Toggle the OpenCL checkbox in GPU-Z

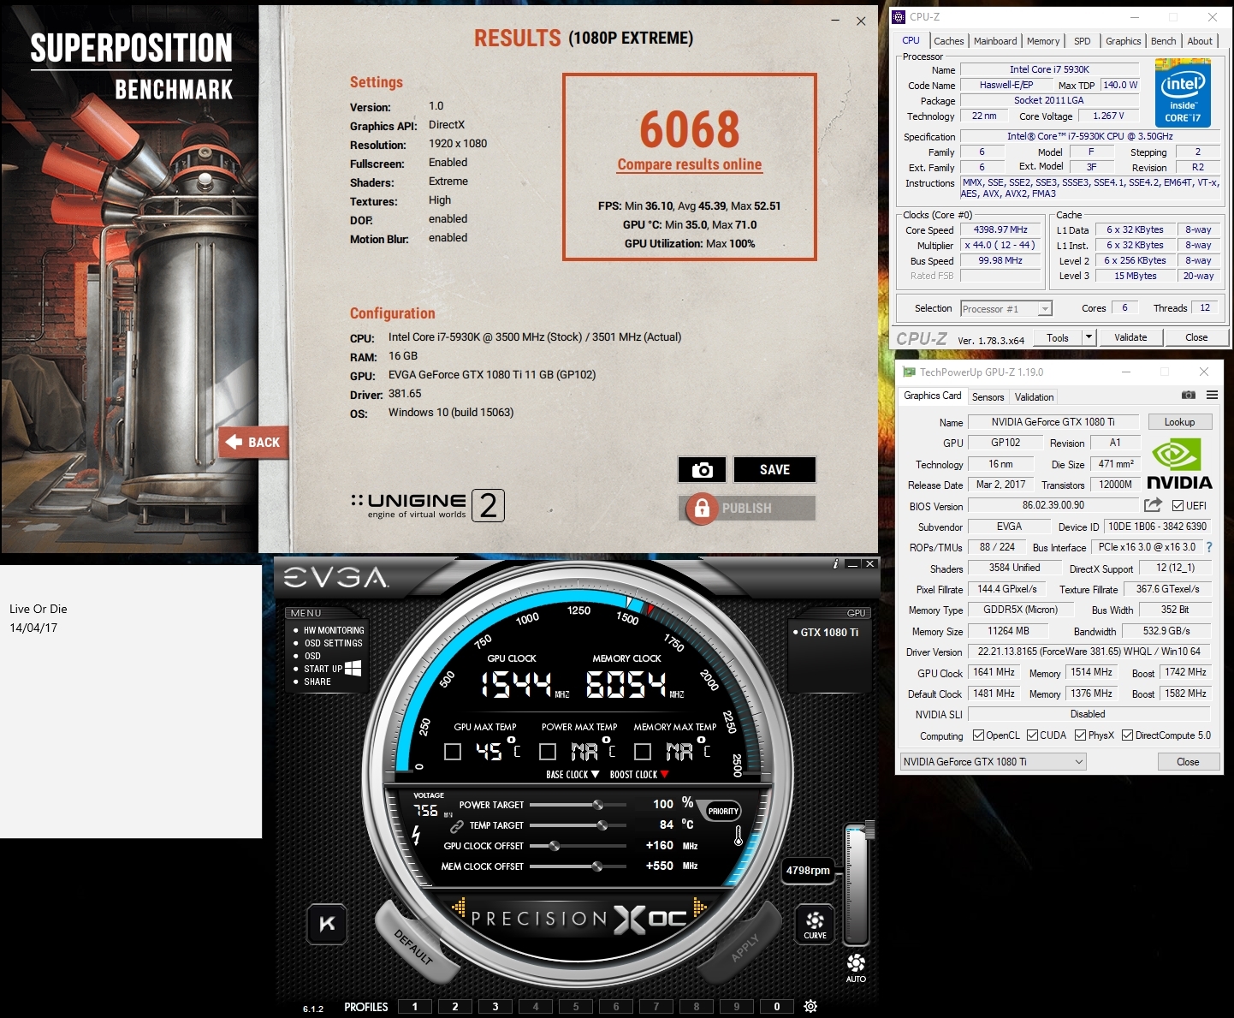[x=978, y=735]
